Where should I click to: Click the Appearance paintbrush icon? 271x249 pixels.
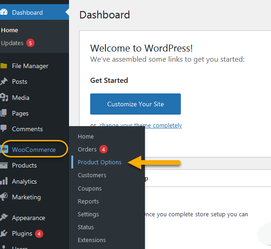tap(4, 217)
